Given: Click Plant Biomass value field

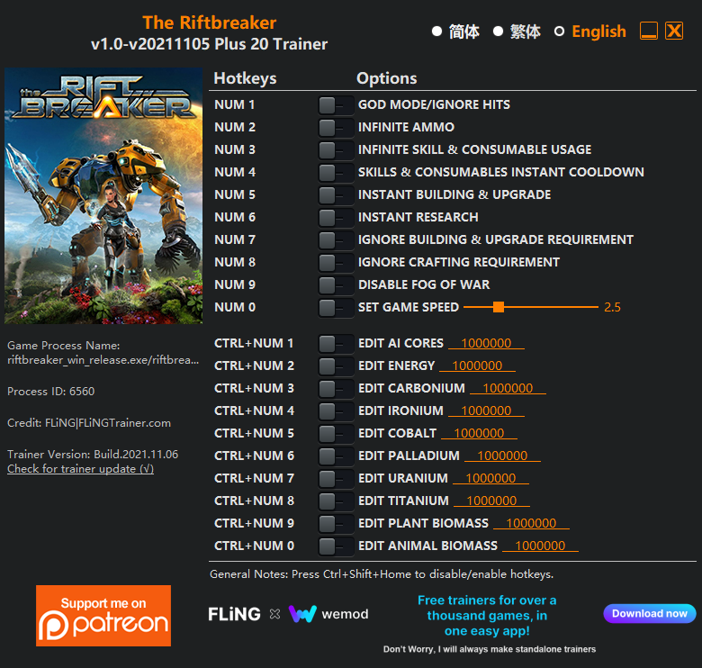Looking at the screenshot, I should pyautogui.click(x=531, y=523).
